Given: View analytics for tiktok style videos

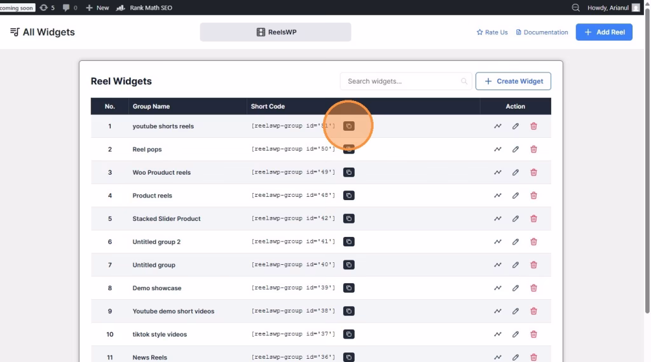Looking at the screenshot, I should (x=498, y=334).
